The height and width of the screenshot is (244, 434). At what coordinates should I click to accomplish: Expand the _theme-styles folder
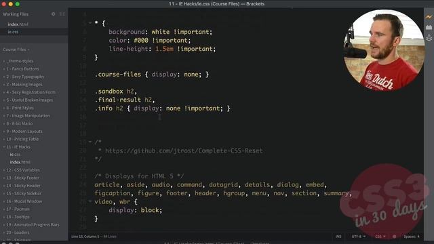tap(4, 61)
